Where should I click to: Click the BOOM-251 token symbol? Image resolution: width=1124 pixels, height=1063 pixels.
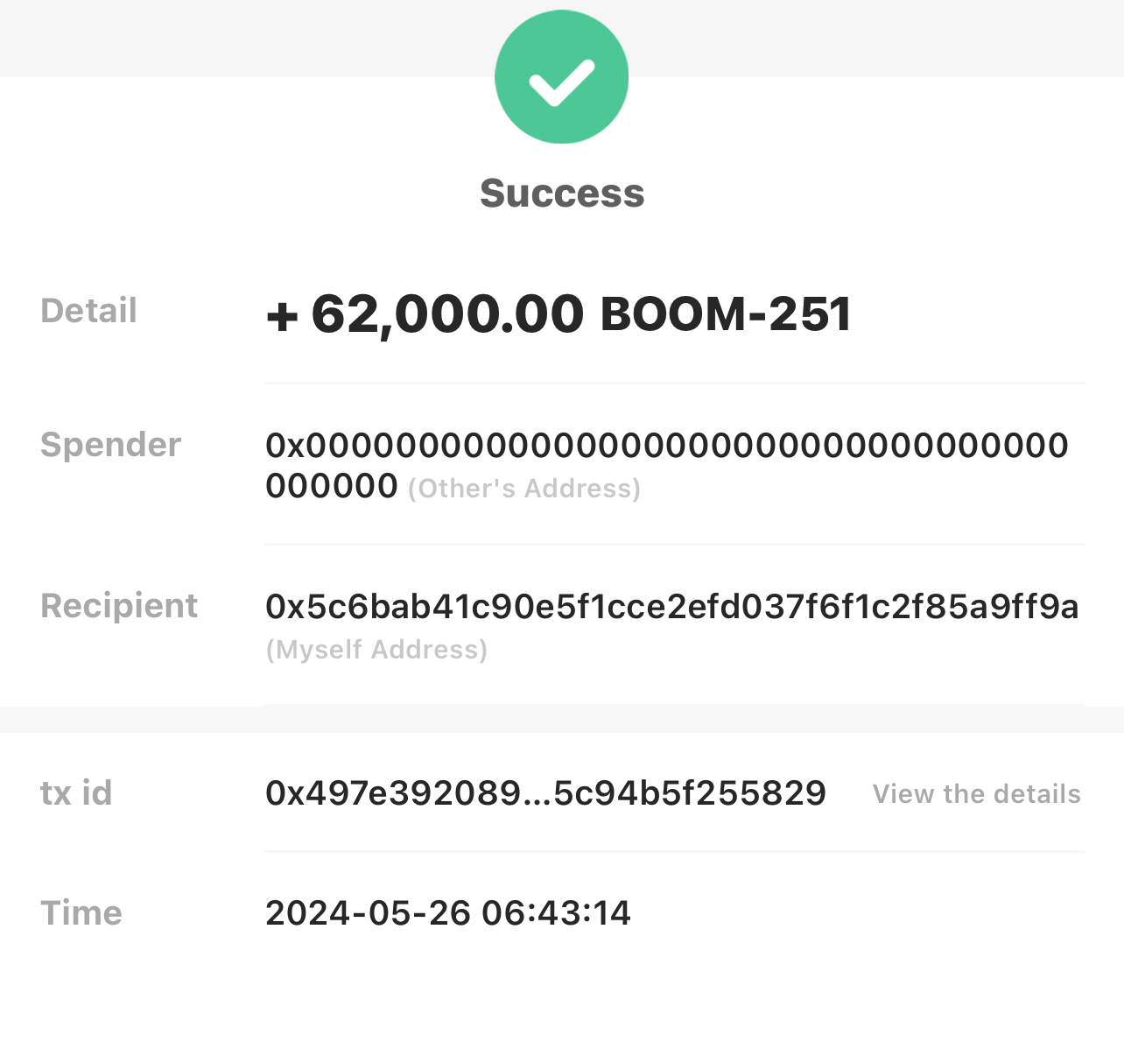coord(726,314)
